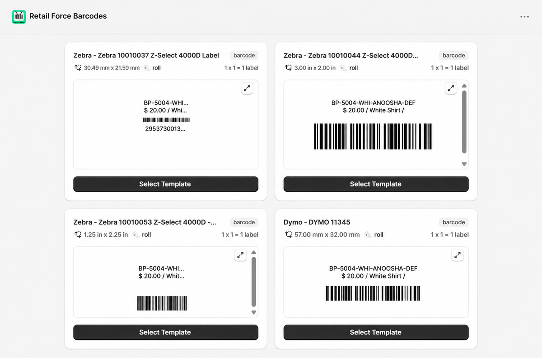
Task: Click title 'Dymo - DYMO 11345'
Action: pos(317,222)
